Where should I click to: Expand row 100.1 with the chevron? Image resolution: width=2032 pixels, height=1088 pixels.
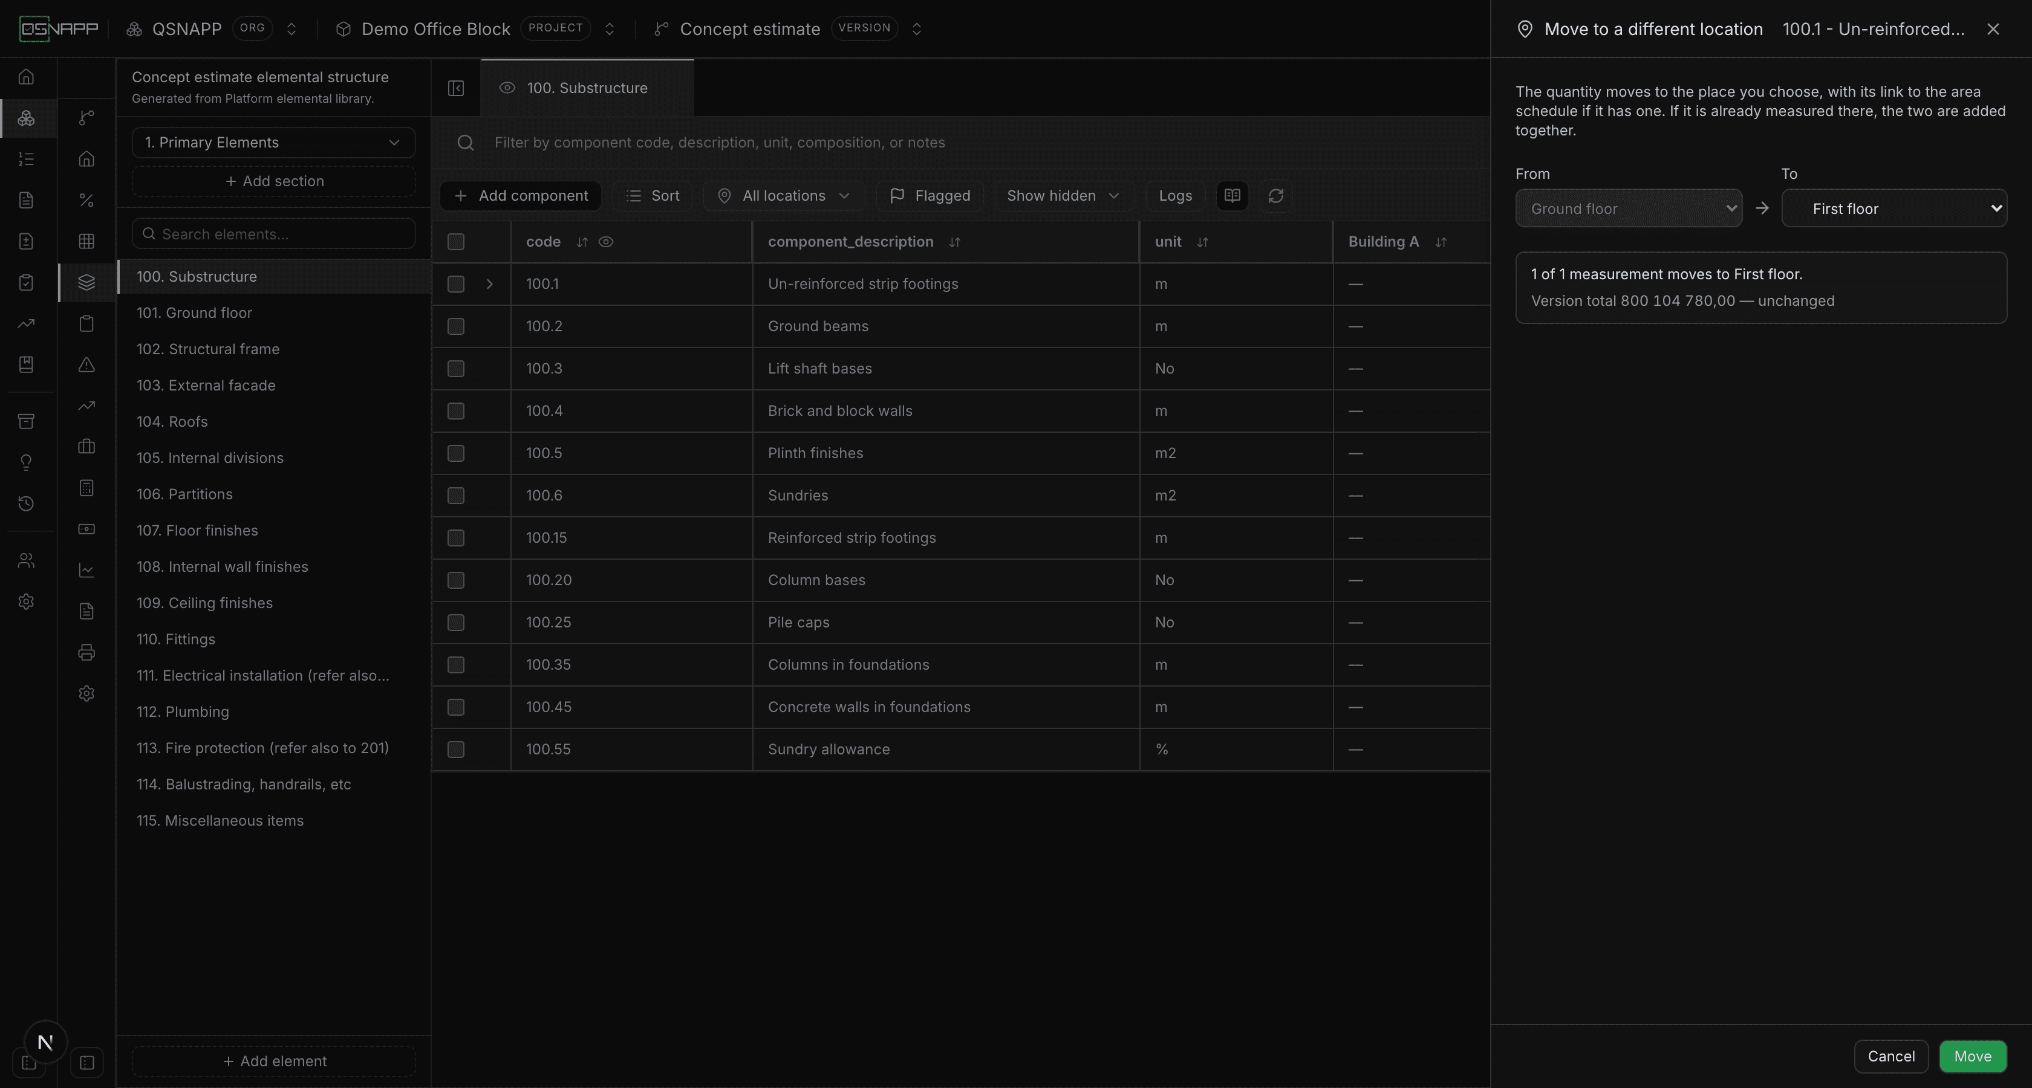click(489, 284)
